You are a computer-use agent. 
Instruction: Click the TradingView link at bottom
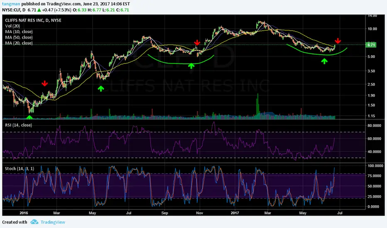click(x=53, y=222)
